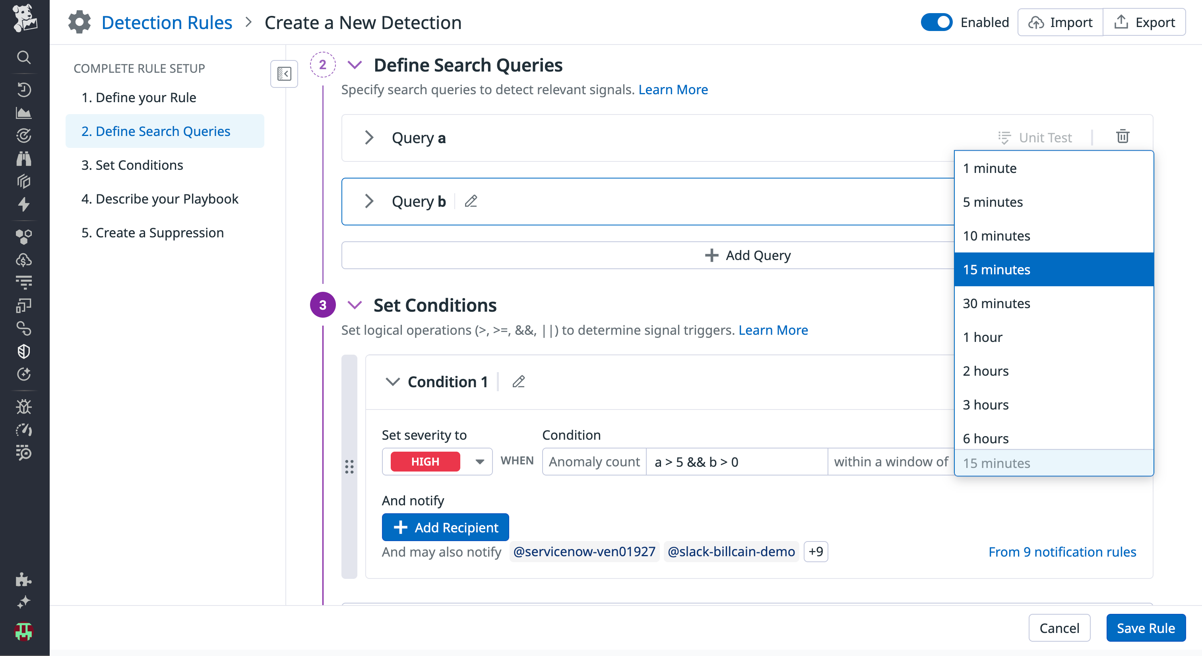Click the integrations puzzle piece icon
1202x656 pixels.
pyautogui.click(x=24, y=580)
